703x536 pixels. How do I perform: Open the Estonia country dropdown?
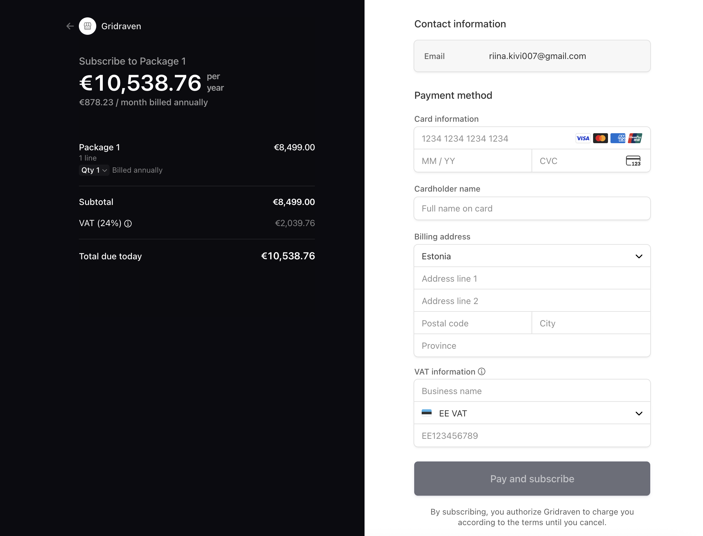point(532,256)
